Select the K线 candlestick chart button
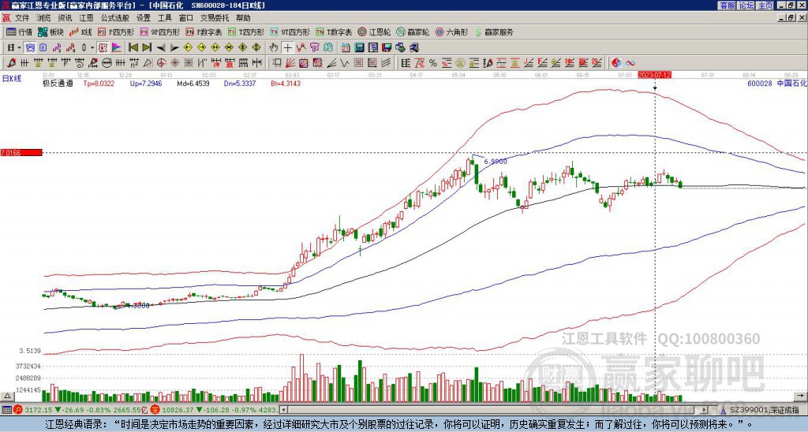The height and width of the screenshot is (432, 808). click(81, 32)
